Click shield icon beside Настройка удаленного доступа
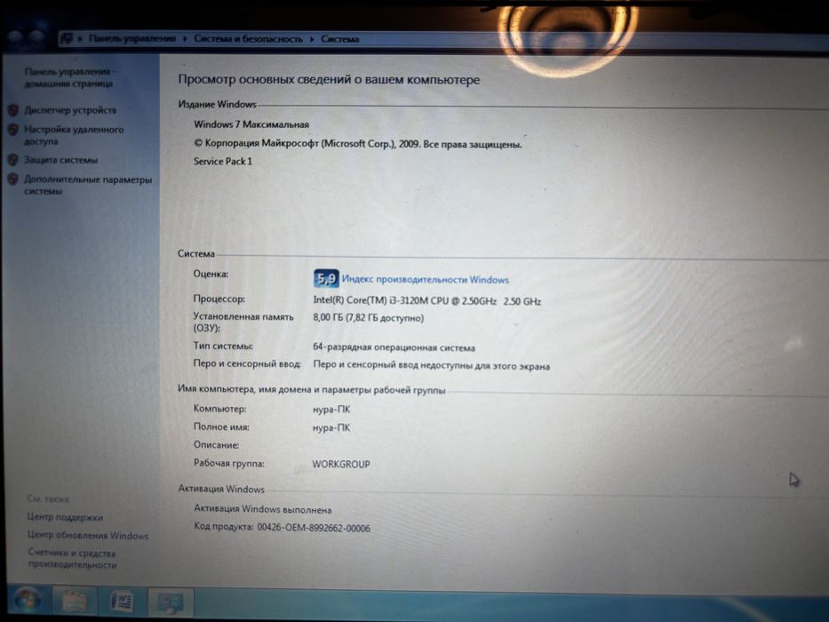Screen dimensions: 829x622 13,130
